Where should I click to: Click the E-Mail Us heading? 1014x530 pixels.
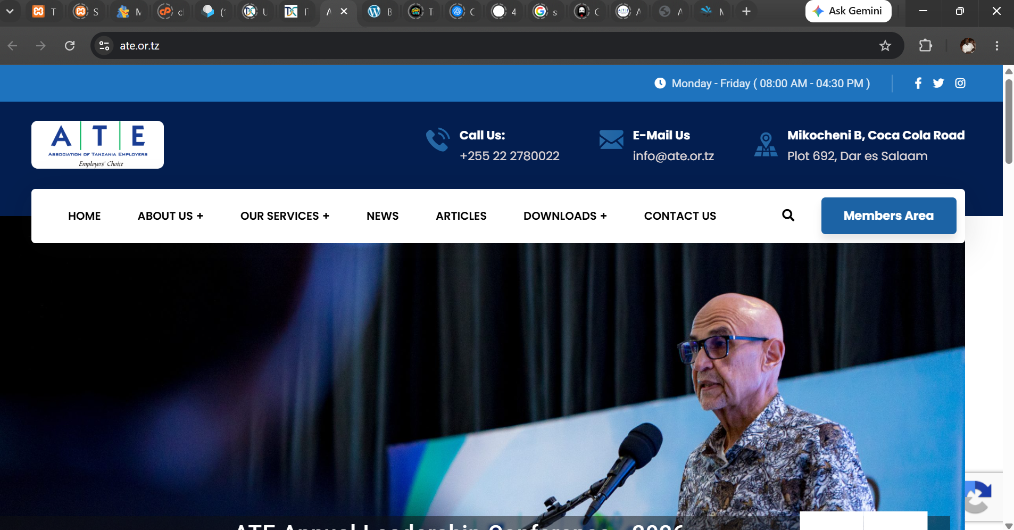pyautogui.click(x=661, y=135)
